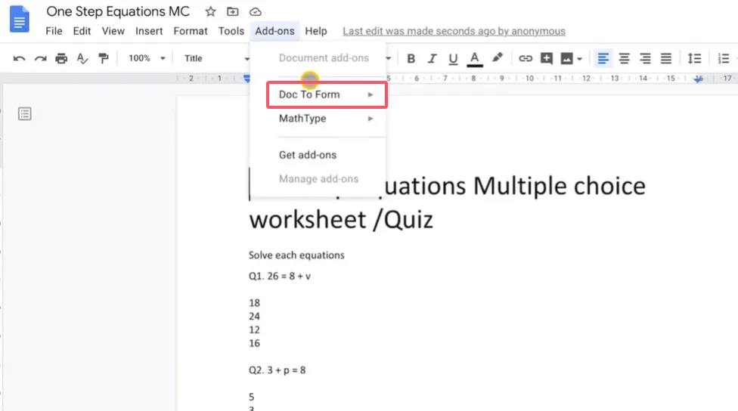Open the MathType add-on submenu
The width and height of the screenshot is (738, 411).
327,119
